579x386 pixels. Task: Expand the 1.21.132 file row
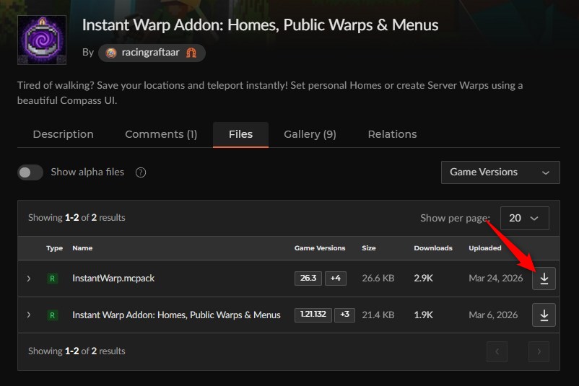click(29, 315)
